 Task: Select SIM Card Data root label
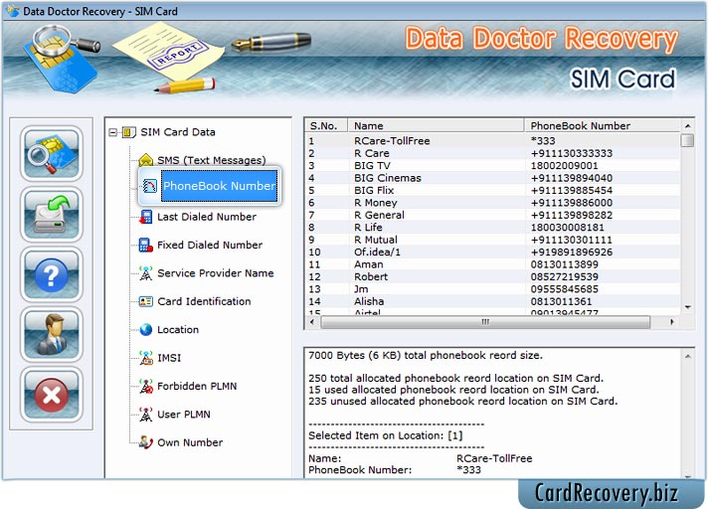[x=178, y=132]
